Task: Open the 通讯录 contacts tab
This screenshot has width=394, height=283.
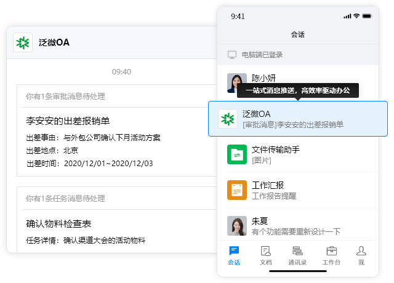Action: (297, 255)
